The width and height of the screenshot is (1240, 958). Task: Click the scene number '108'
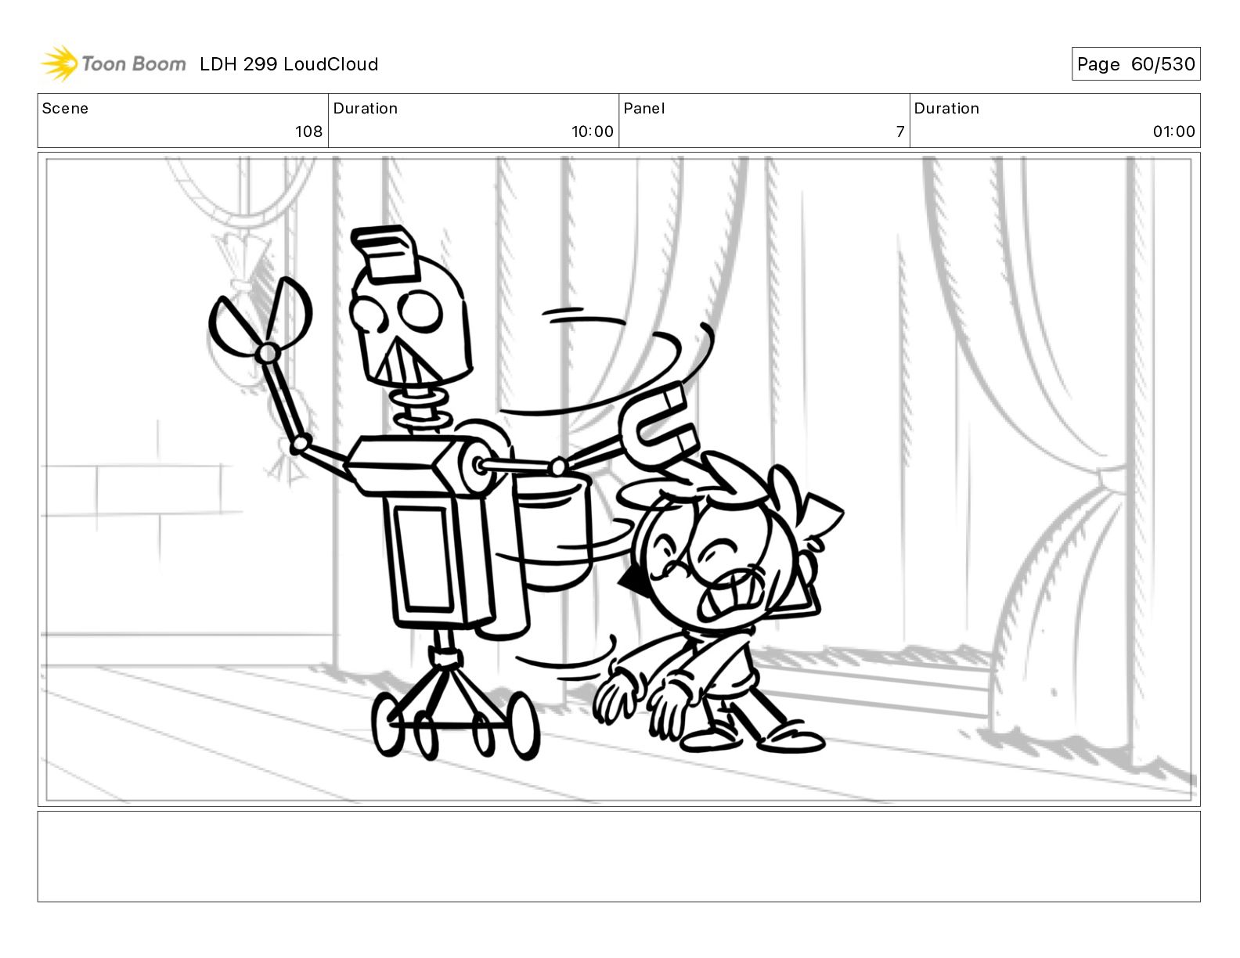(x=308, y=131)
